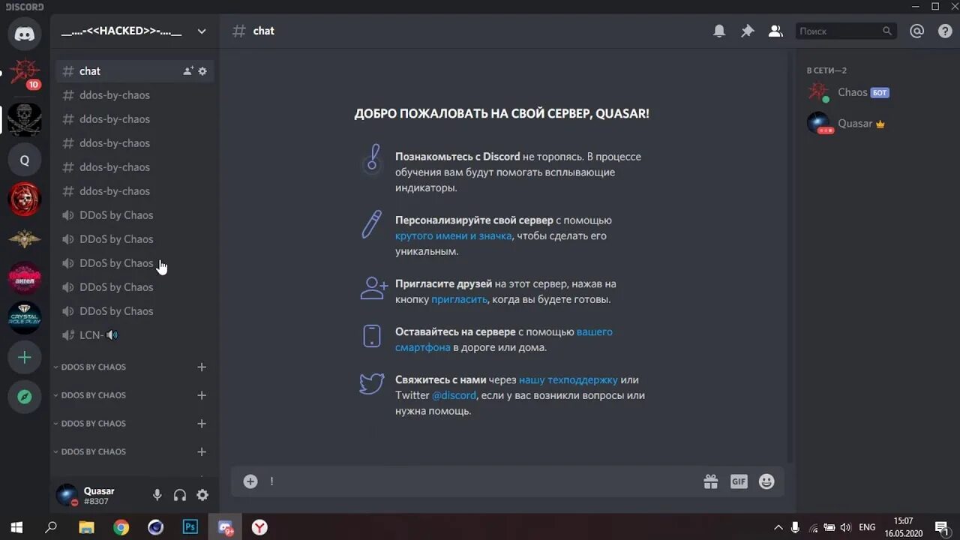
Task: Focus the message input field
Action: pos(480,481)
